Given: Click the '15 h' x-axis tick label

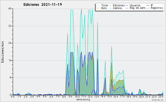Looking at the screenshot, I should 109,96.
